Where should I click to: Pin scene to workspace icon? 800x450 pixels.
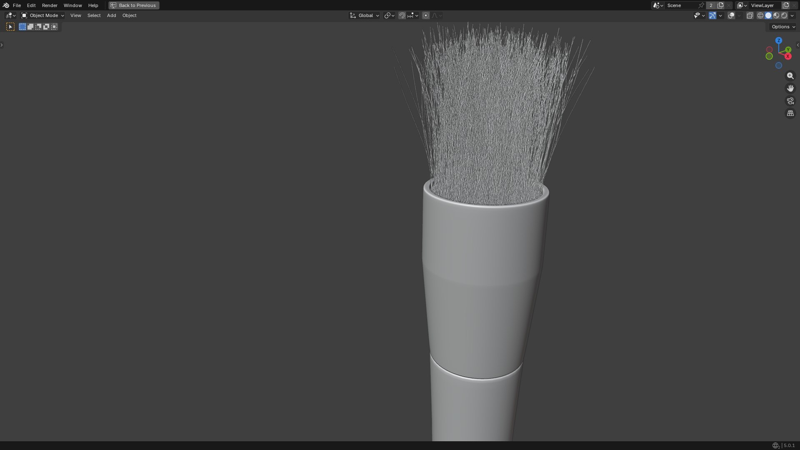tap(701, 5)
